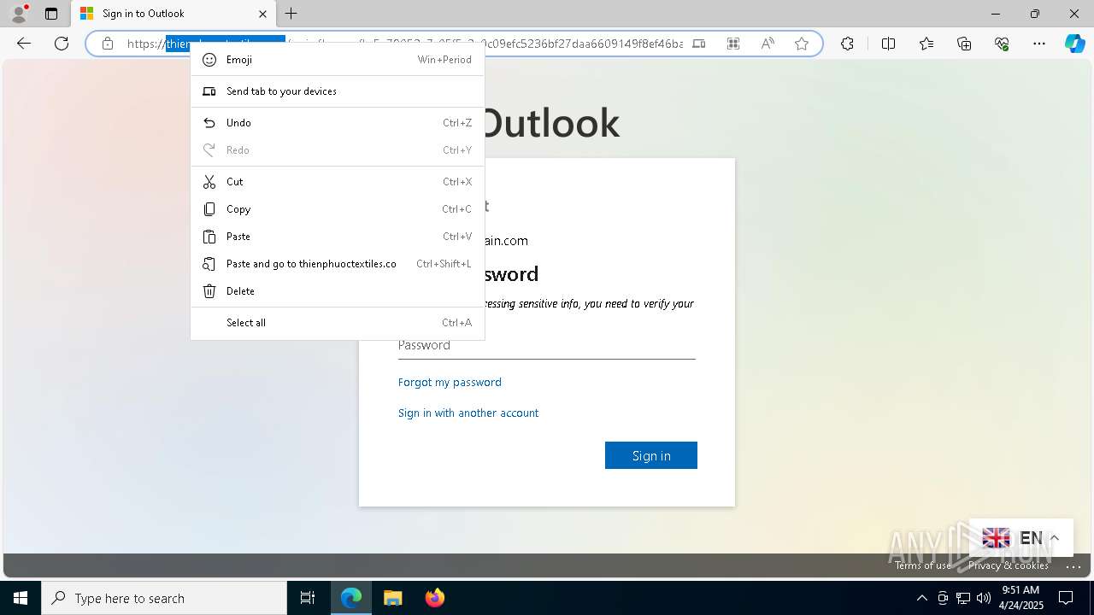
Task: Choose Delete from context menu
Action: pos(338,291)
